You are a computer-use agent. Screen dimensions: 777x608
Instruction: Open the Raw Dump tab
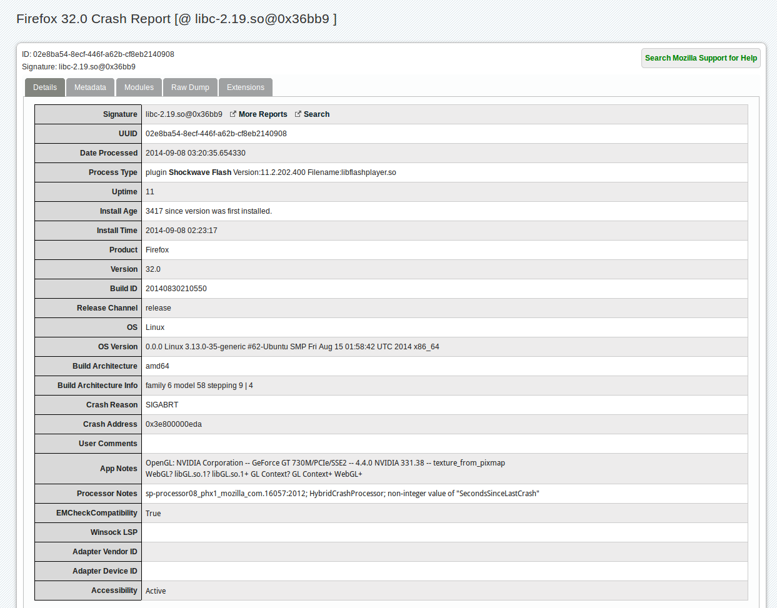coord(190,87)
